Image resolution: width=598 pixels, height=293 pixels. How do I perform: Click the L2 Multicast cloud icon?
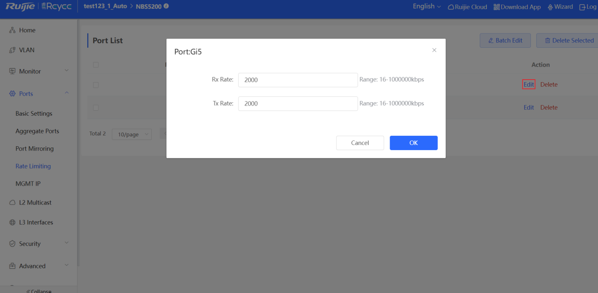[12, 202]
